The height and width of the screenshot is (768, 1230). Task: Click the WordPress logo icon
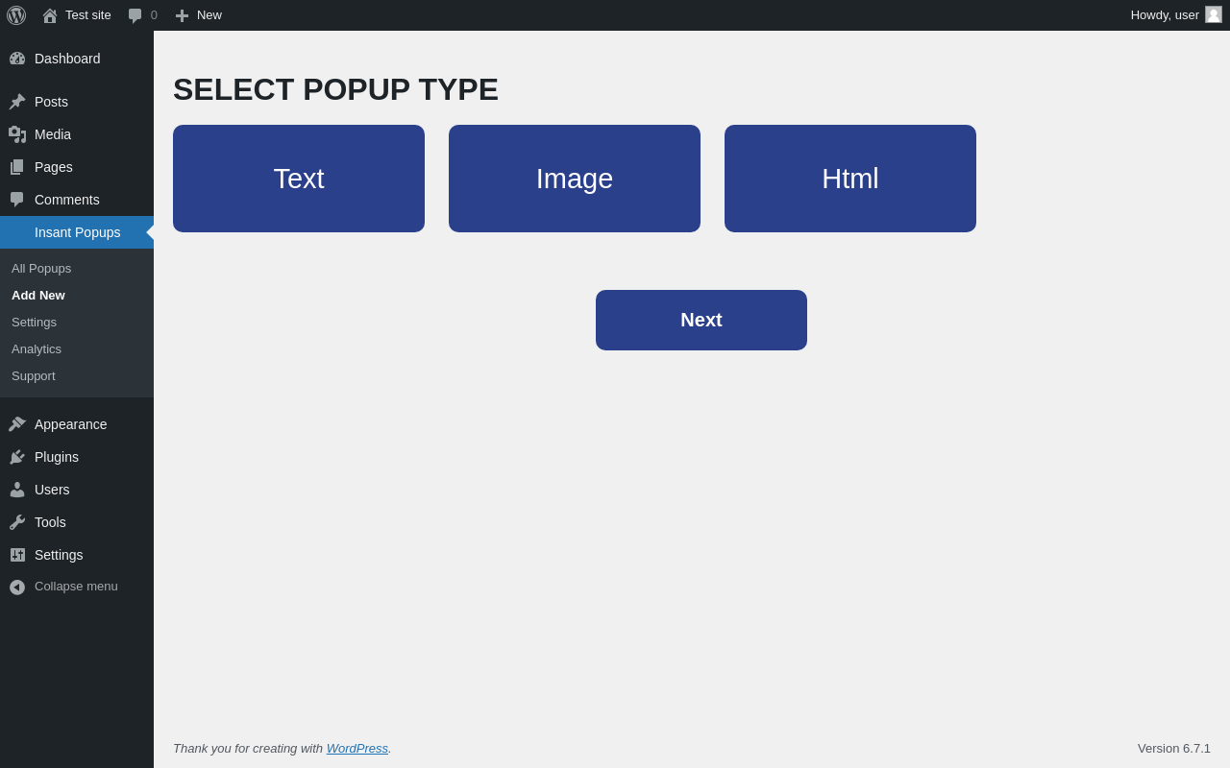point(16,15)
